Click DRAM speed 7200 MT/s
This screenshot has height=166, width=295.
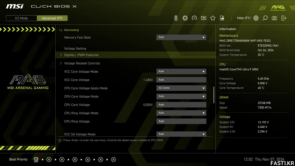point(264,108)
